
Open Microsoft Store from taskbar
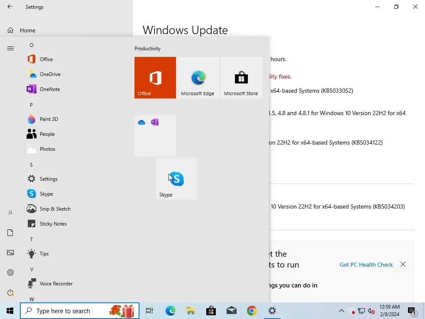[x=211, y=311]
